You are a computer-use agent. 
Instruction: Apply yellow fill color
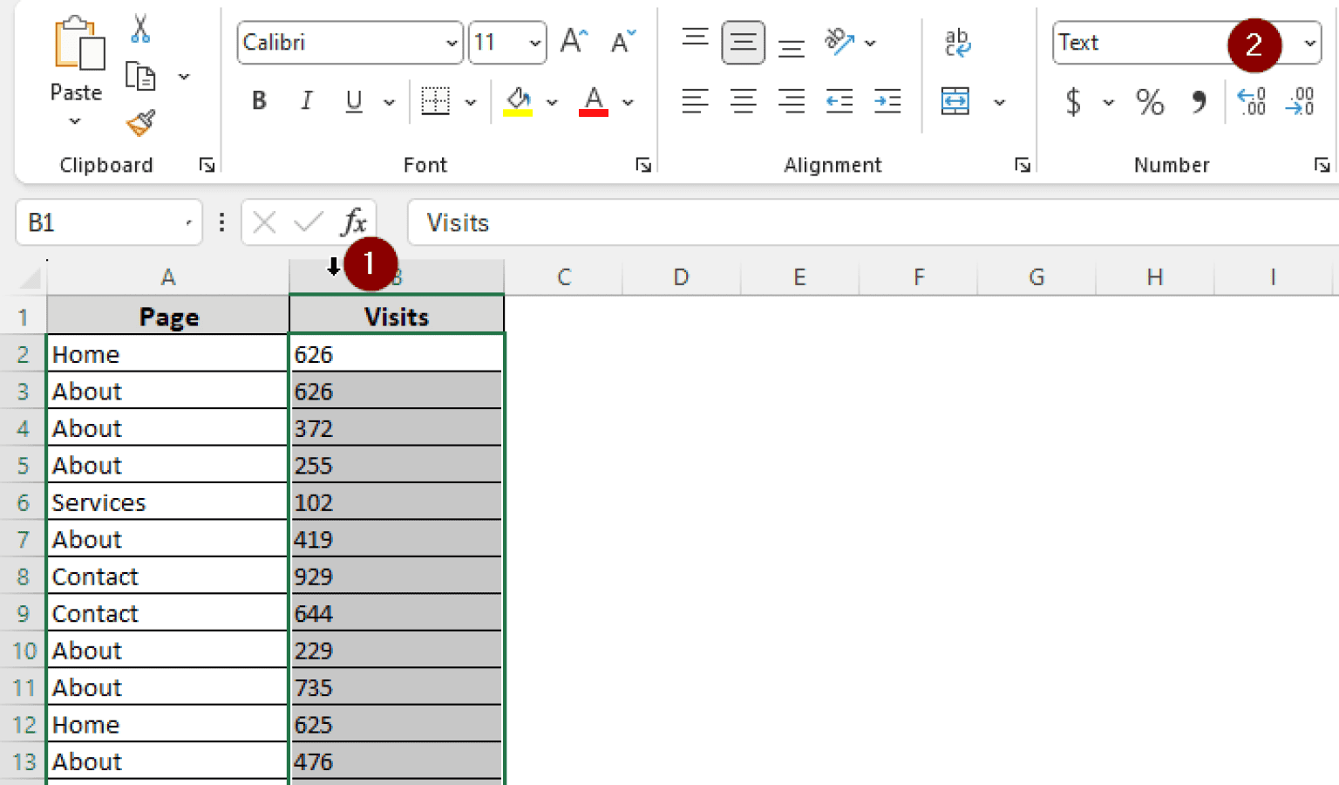tap(517, 101)
